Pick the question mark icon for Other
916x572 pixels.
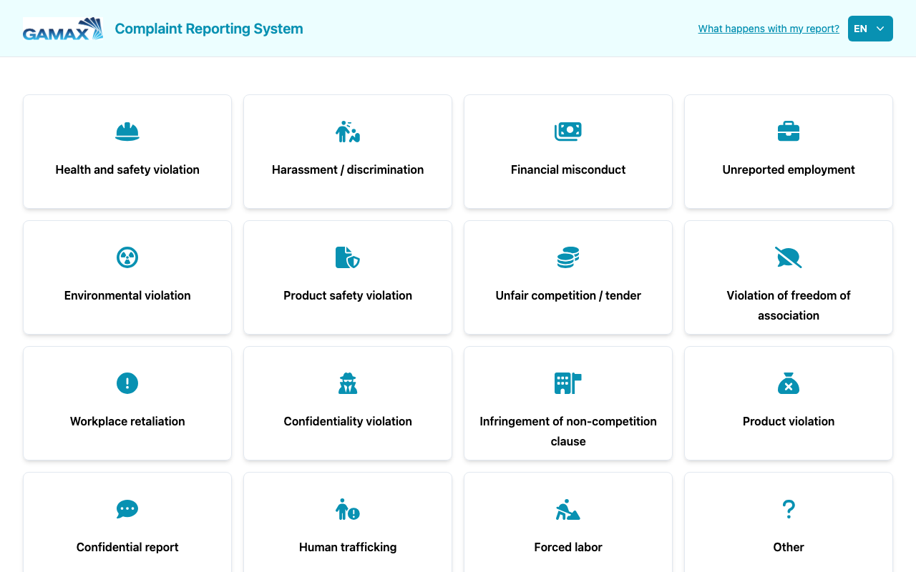tap(789, 509)
